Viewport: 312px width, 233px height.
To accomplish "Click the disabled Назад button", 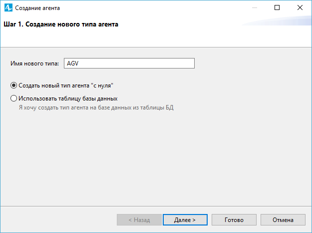I will pos(139,219).
